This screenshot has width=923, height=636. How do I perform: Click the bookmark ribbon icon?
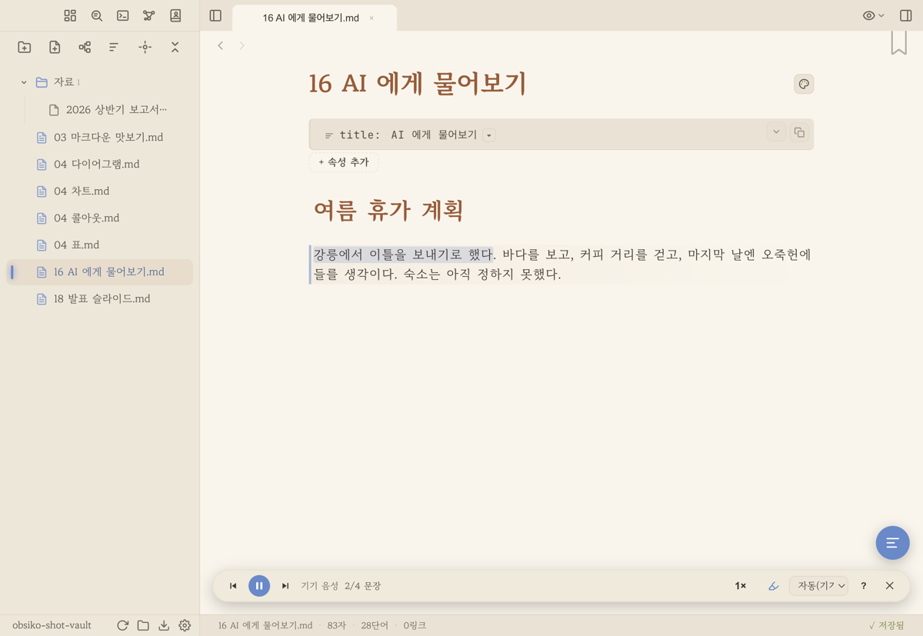(898, 43)
